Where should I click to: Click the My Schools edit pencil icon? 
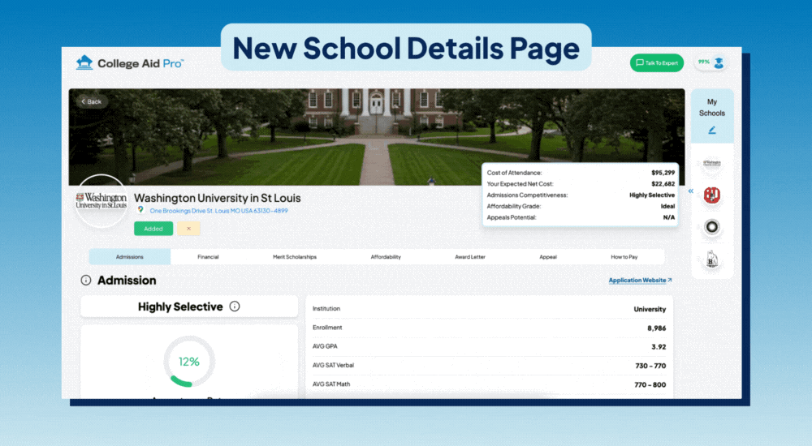712,130
